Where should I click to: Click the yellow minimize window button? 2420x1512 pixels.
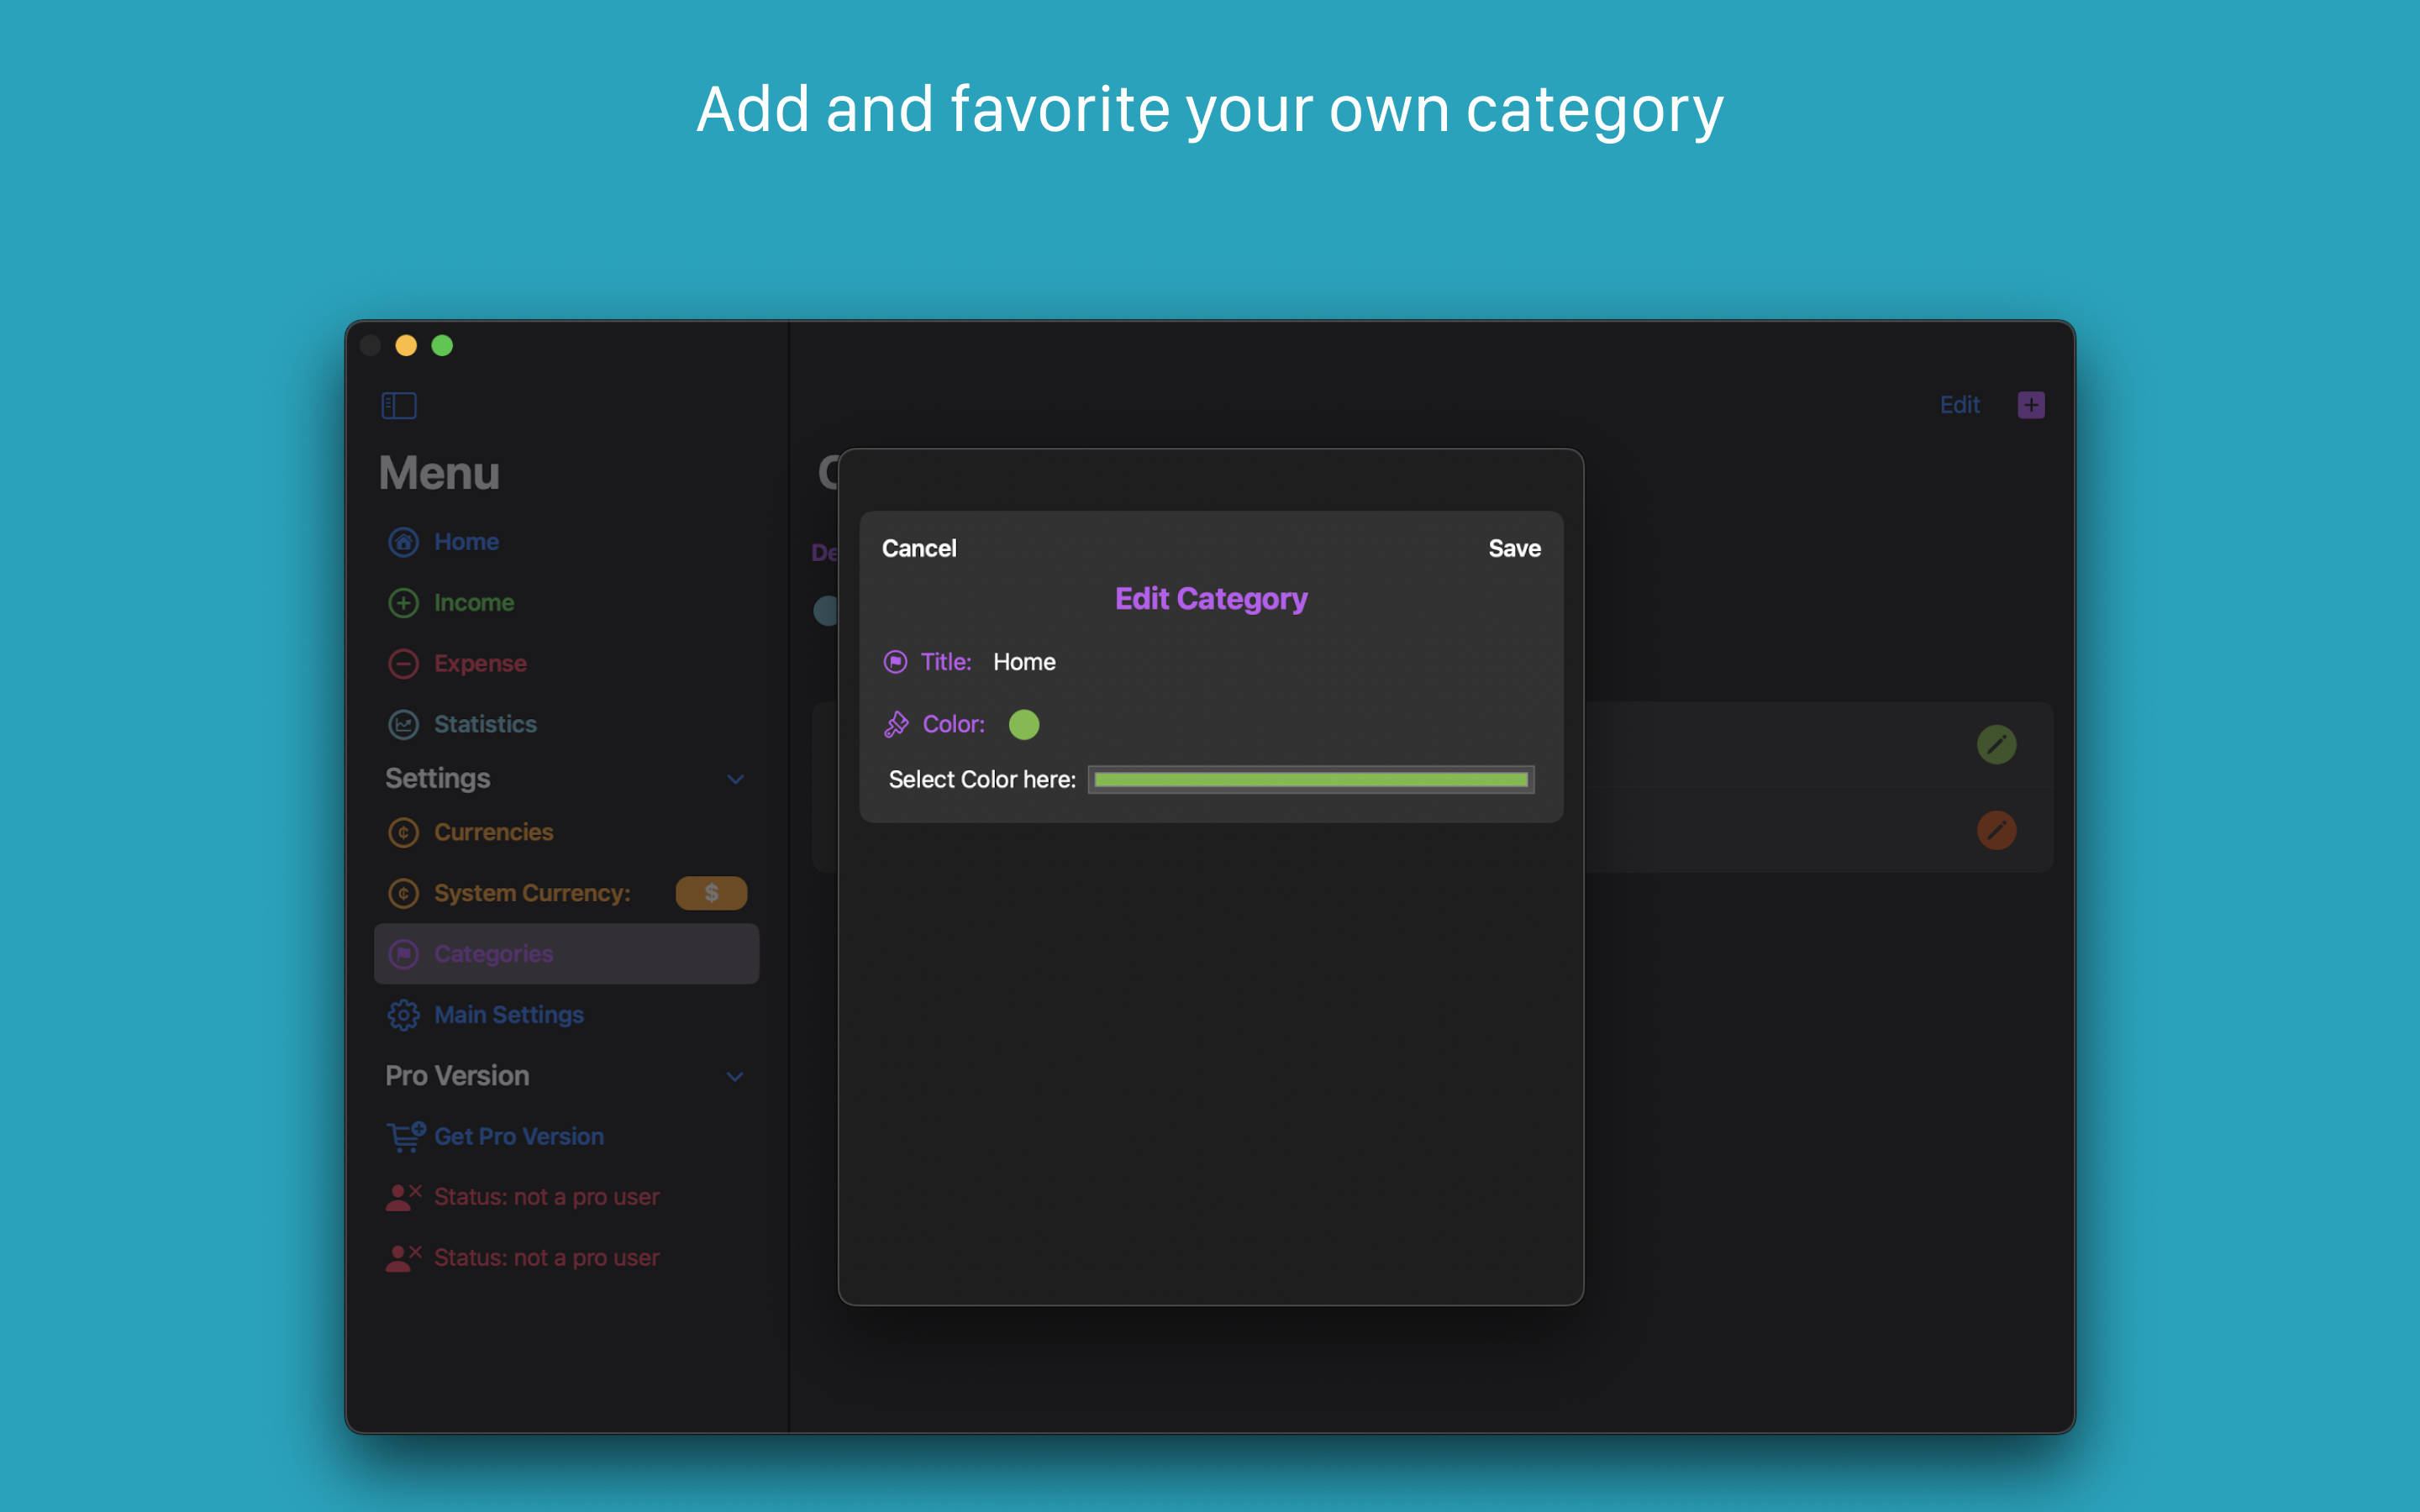point(406,346)
